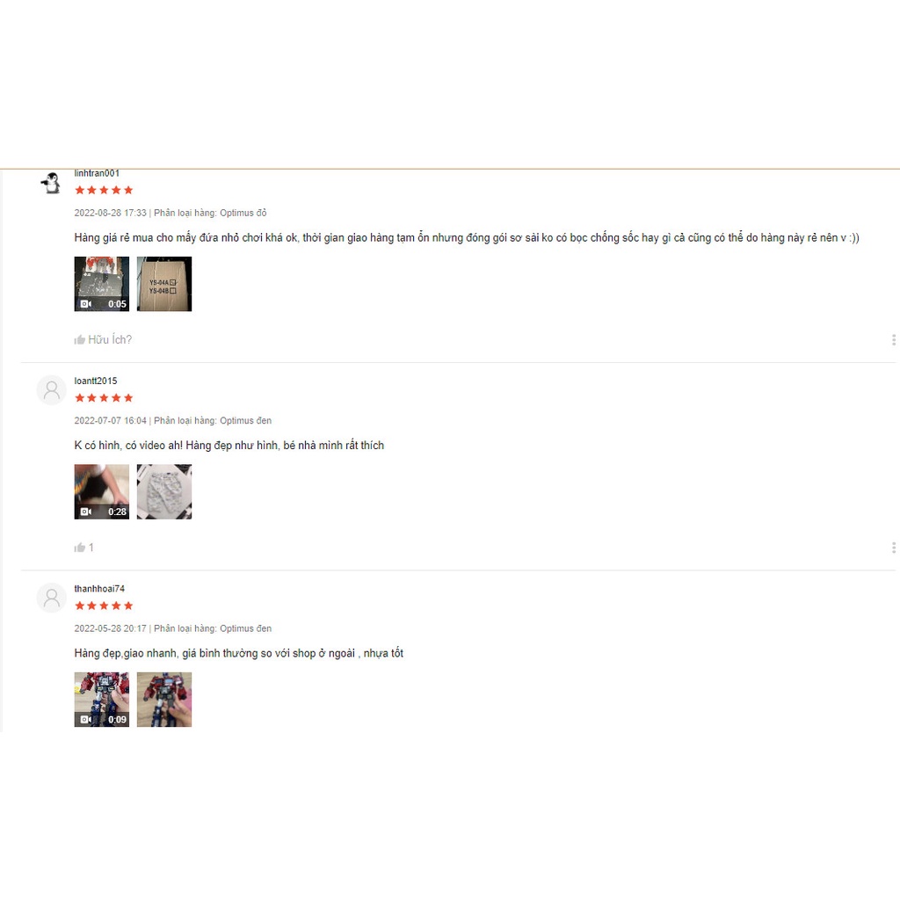View the cardboard box photo thumbnail

point(164,284)
